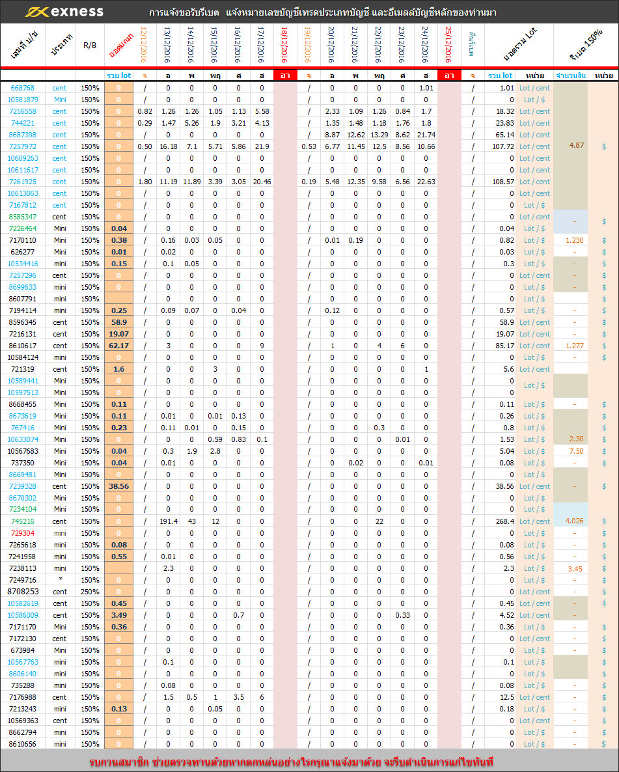
Task: Click green account number 745216
Action: [23, 521]
